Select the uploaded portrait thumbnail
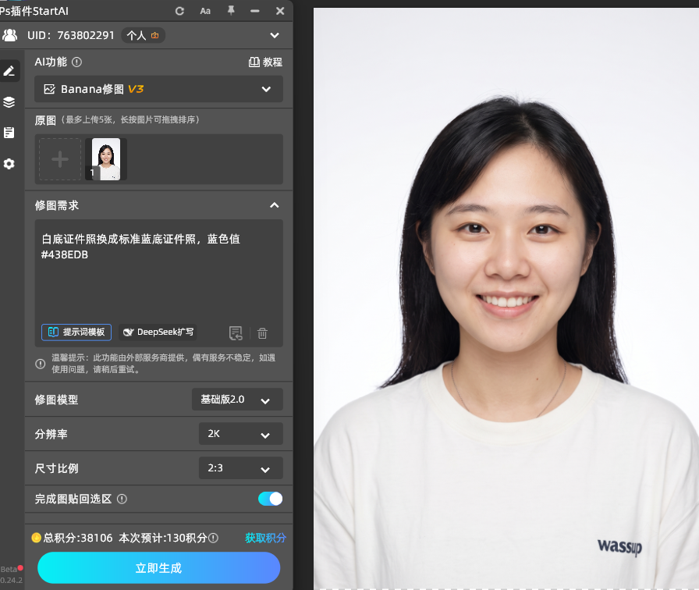Screen dimensions: 699x590 (x=106, y=159)
